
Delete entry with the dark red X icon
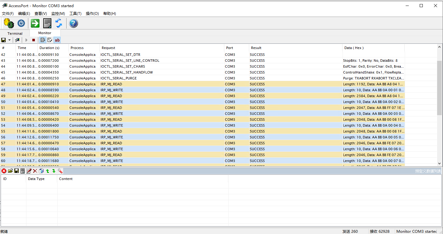coord(35,171)
